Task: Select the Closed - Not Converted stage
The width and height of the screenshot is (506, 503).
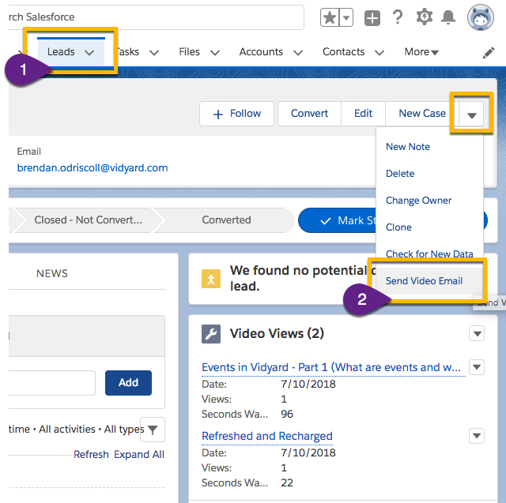Action: click(x=88, y=220)
